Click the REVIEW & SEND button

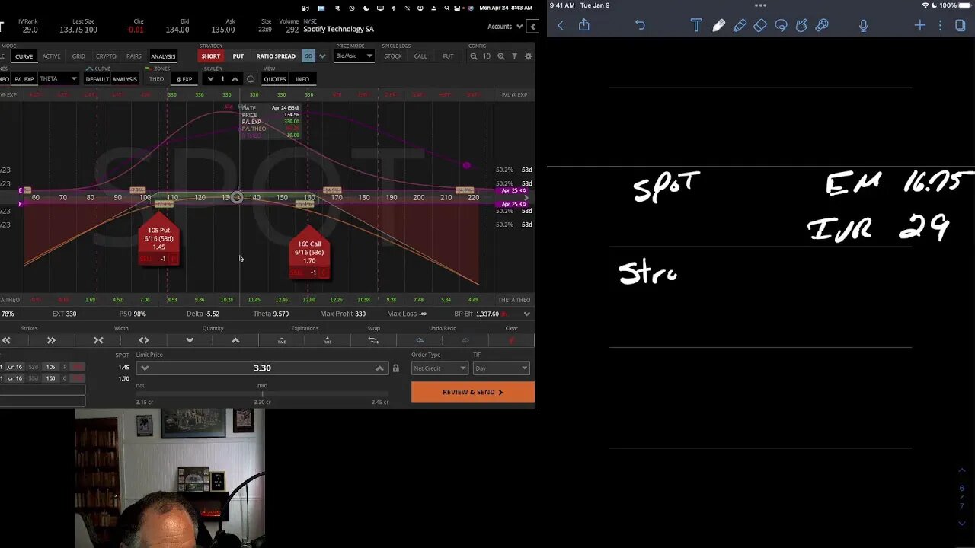pyautogui.click(x=473, y=392)
